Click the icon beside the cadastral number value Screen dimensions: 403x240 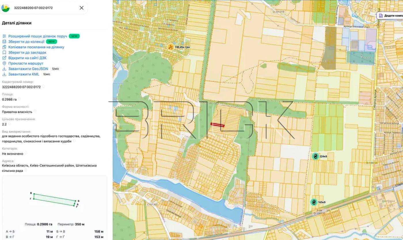(43, 86)
